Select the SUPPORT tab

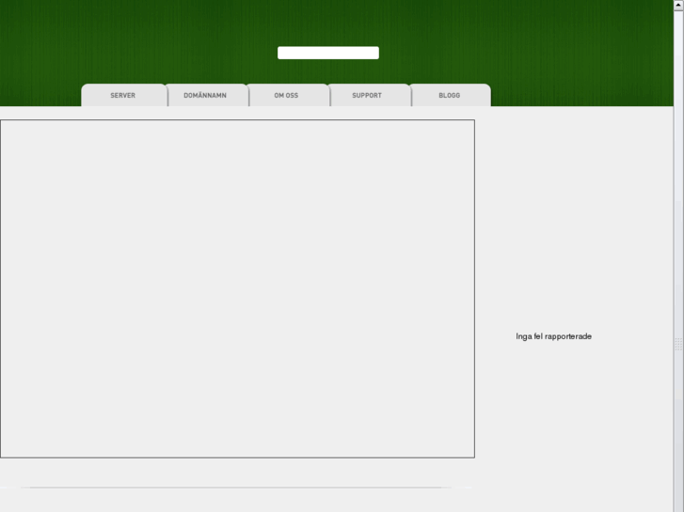(369, 95)
